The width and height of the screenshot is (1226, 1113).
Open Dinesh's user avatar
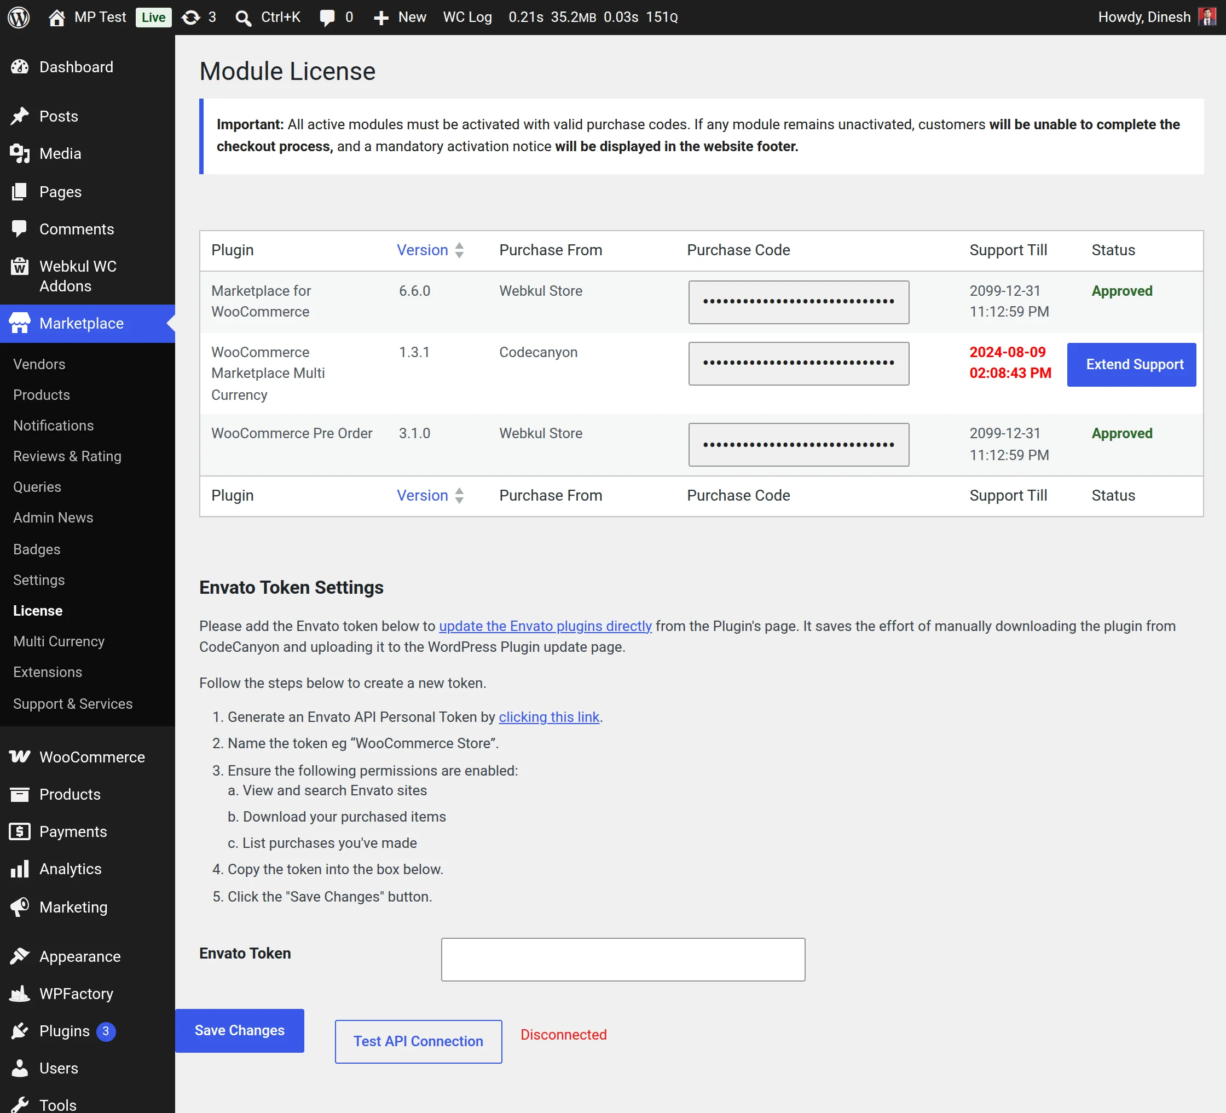pos(1206,16)
